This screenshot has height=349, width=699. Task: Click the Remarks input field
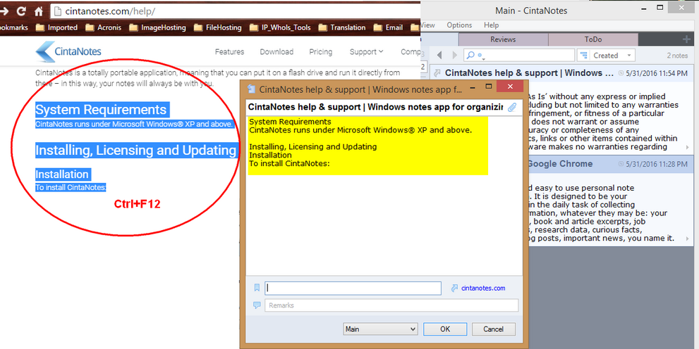(x=391, y=305)
